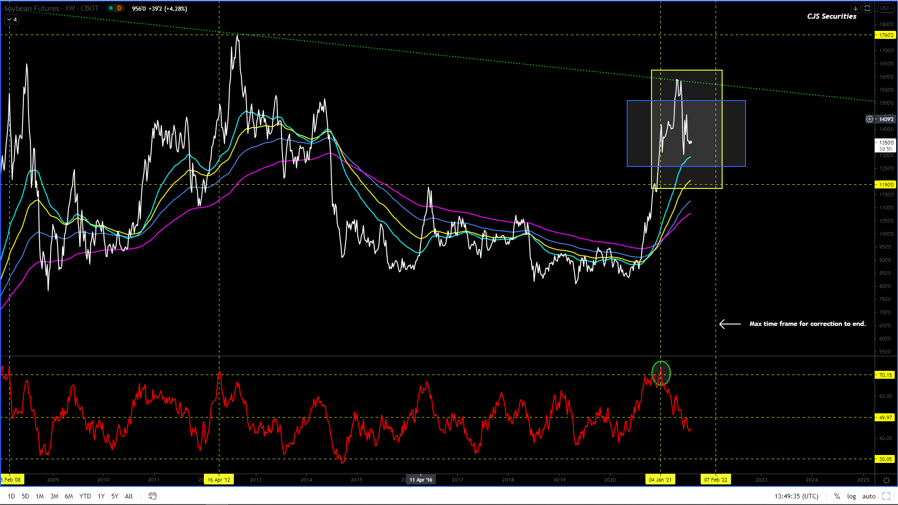
Task: Click the fullscreen toggle icon at bottom right
Action: click(886, 496)
